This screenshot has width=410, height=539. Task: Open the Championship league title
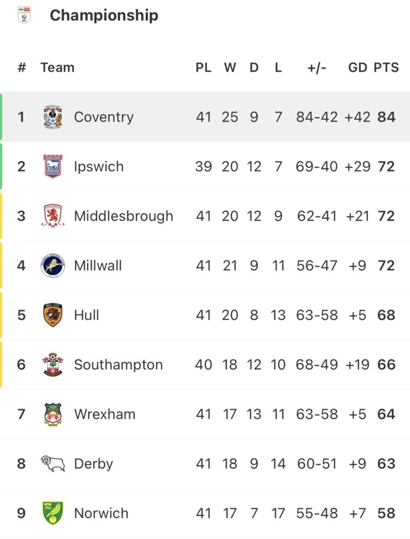click(x=104, y=15)
